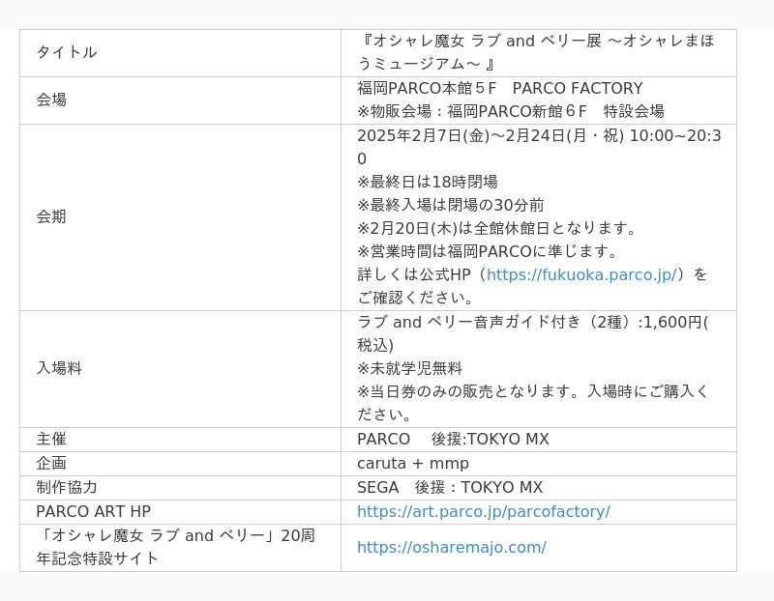Screen dimensions: 774x601
Task: Click the タイトル row label cell
Action: coord(180,53)
